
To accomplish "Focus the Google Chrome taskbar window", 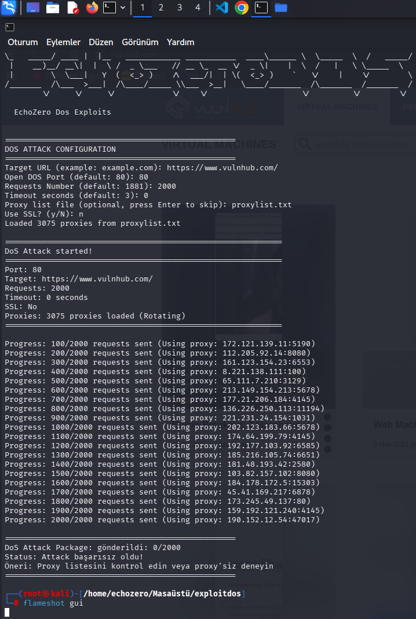I will pos(242,8).
